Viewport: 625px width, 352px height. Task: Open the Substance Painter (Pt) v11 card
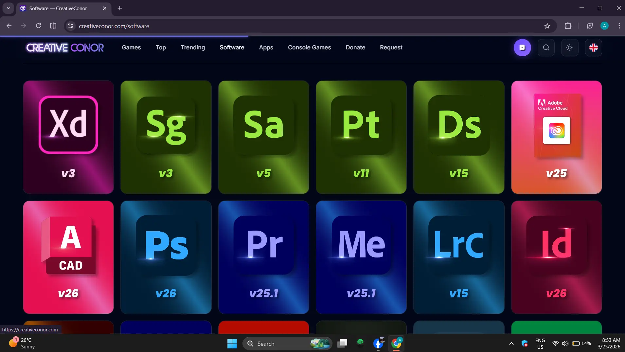[x=361, y=137]
